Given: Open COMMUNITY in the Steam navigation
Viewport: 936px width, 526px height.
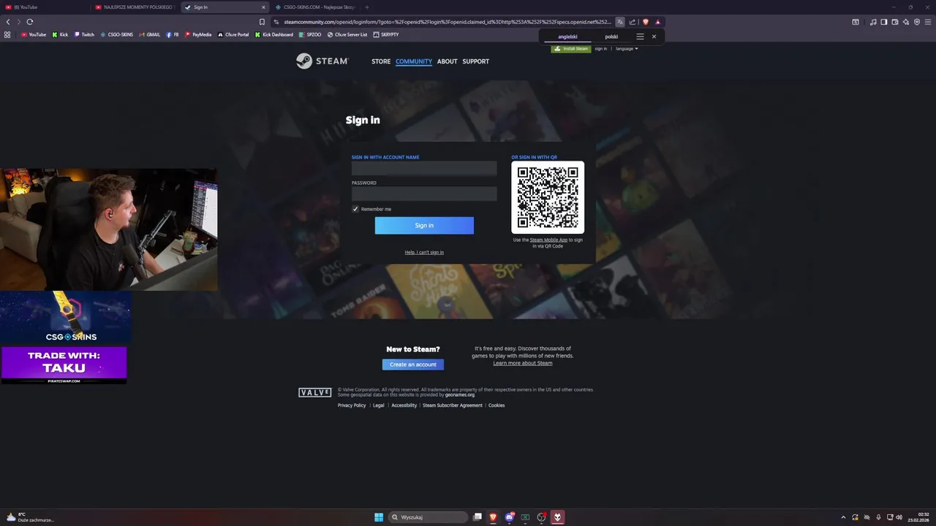Looking at the screenshot, I should point(414,61).
